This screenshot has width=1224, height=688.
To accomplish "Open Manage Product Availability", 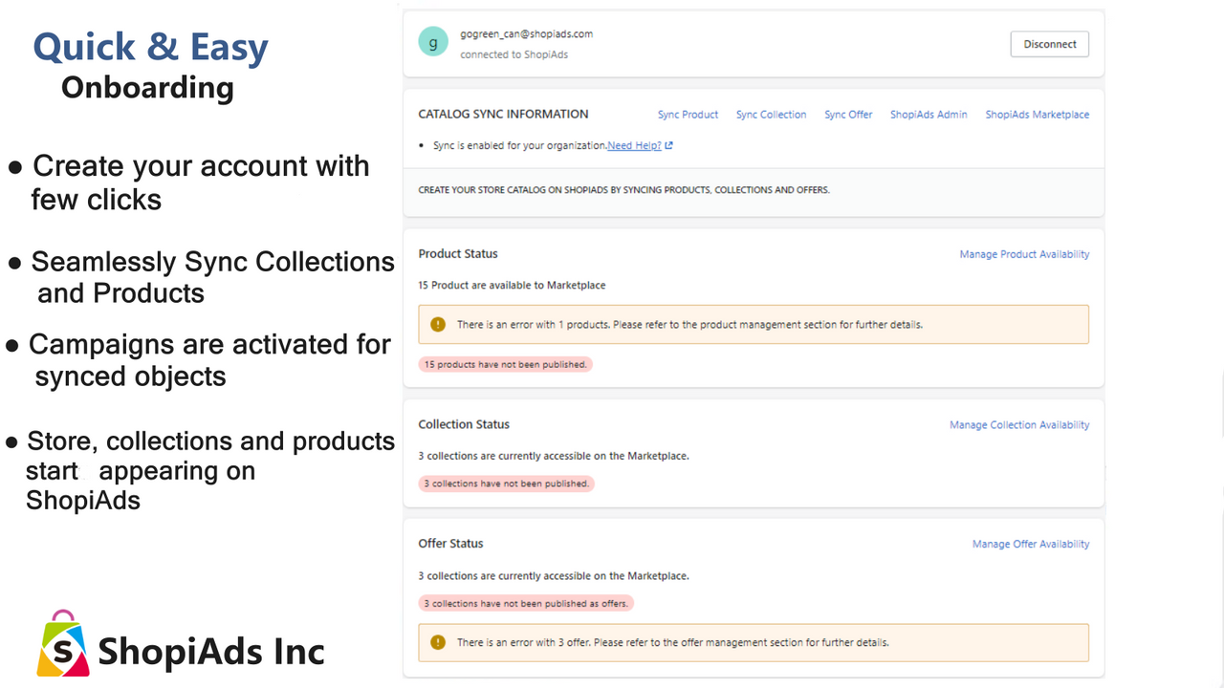I will [1024, 253].
